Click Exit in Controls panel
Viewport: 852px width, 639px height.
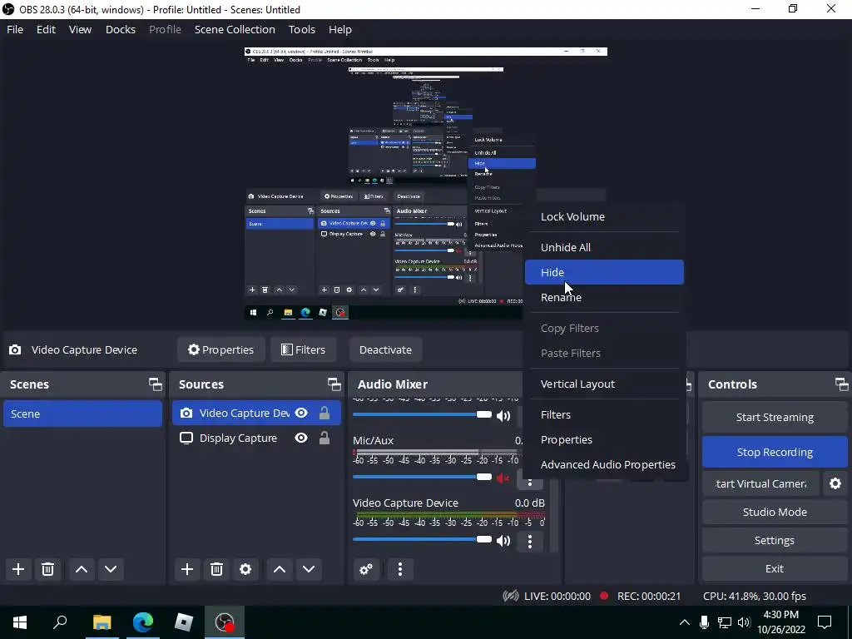775,568
